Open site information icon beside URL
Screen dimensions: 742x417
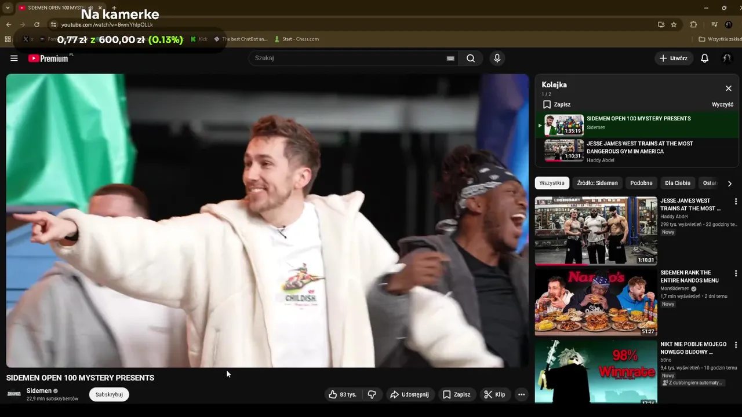point(53,24)
